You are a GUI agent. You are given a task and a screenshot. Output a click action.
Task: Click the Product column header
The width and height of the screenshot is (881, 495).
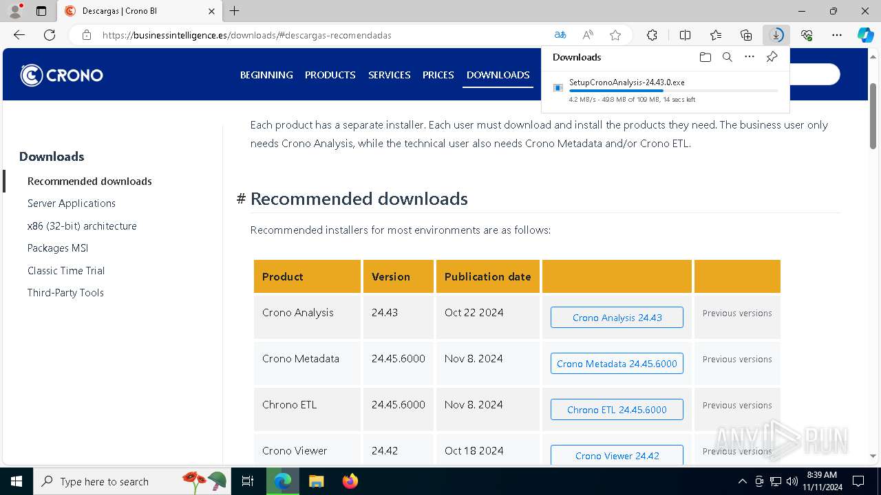[307, 276]
